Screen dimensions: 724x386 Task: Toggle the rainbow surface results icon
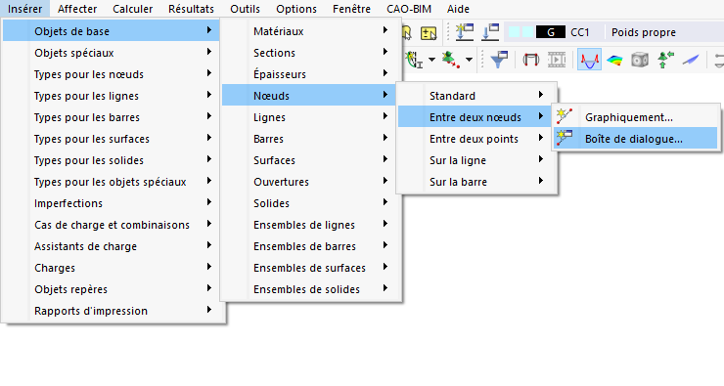[x=614, y=60]
